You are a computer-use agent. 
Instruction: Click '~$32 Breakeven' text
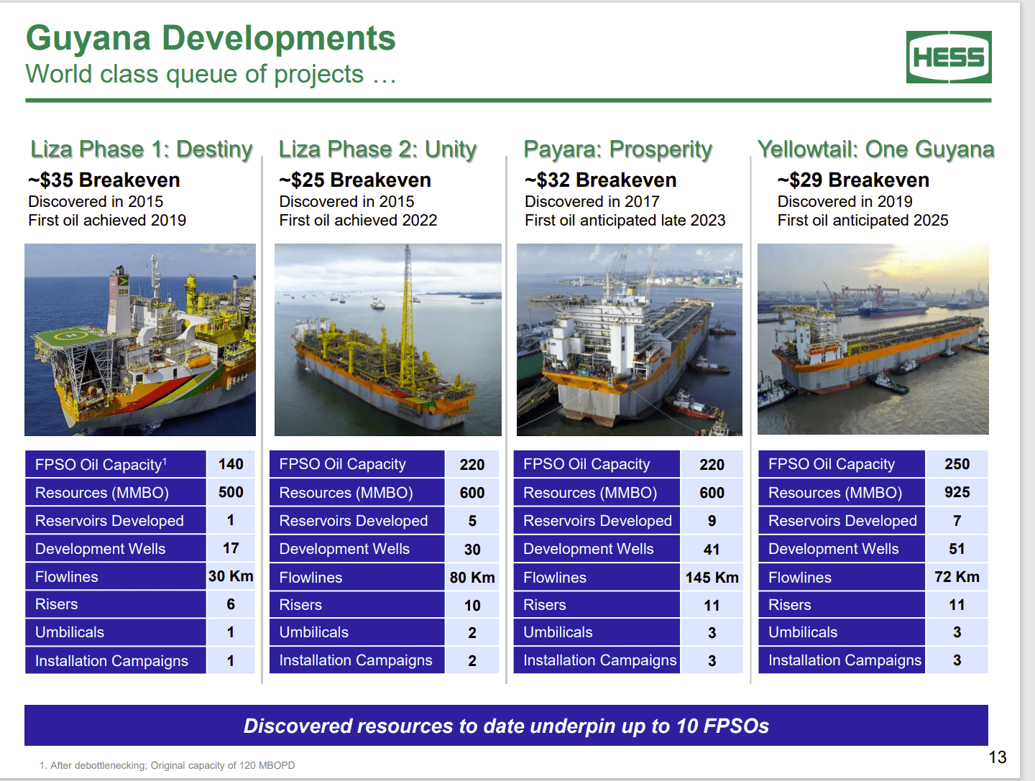tap(601, 180)
